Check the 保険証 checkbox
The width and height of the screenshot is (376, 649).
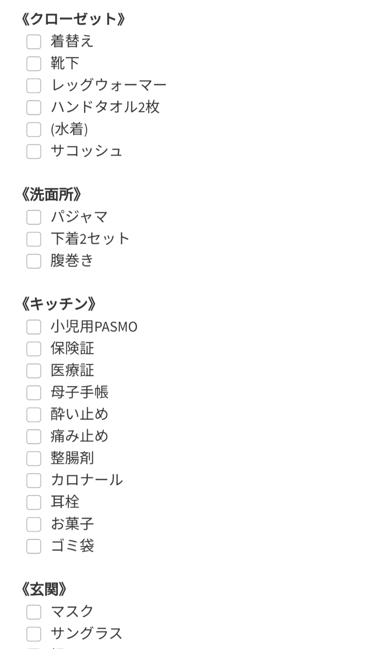click(34, 348)
